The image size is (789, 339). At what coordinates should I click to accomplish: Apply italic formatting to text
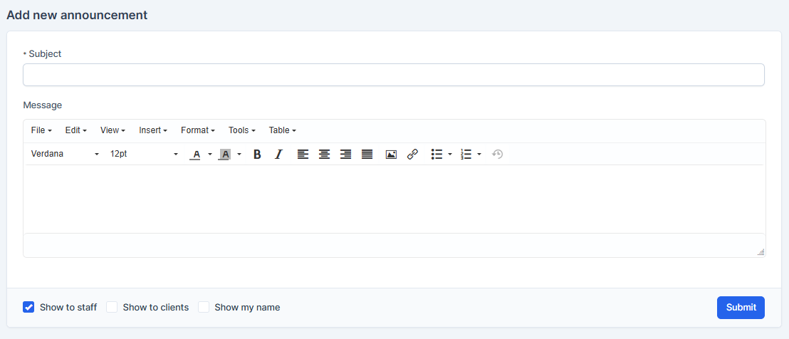point(278,154)
